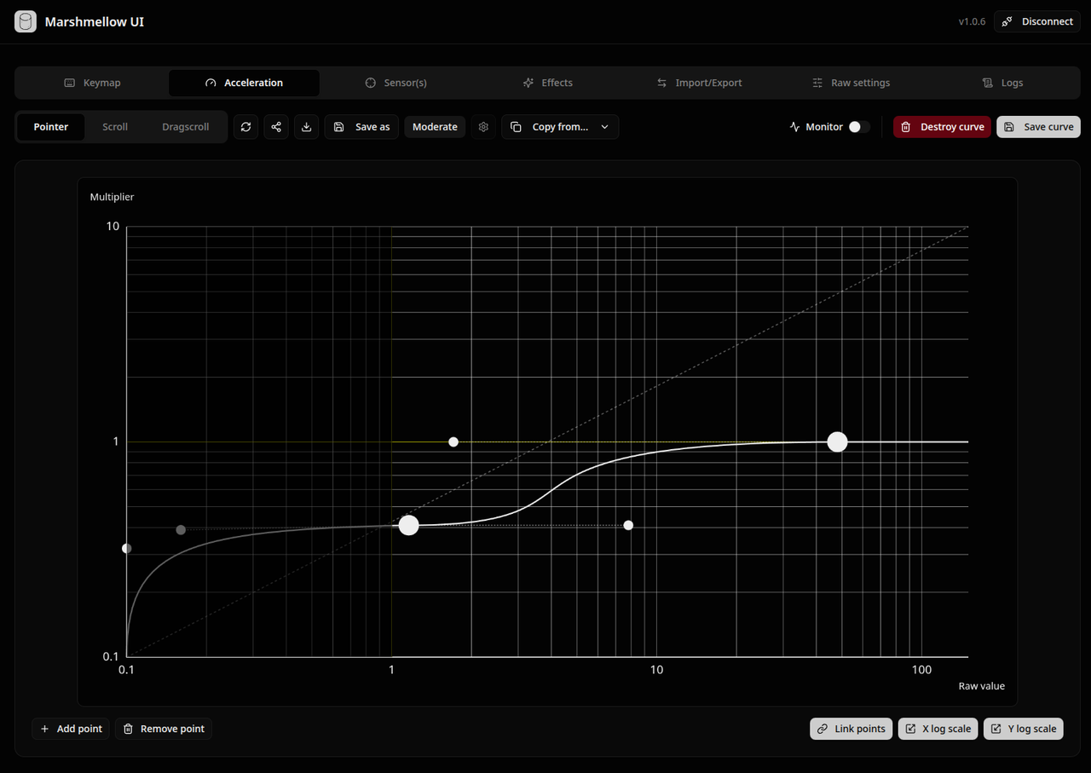Select the large curve point at multiplier 1

point(838,441)
